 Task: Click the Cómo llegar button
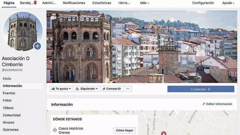pyautogui.click(x=124, y=130)
